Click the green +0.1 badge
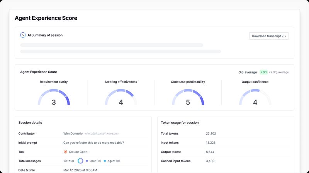Image resolution: width=309 pixels, height=173 pixels. 264,72
